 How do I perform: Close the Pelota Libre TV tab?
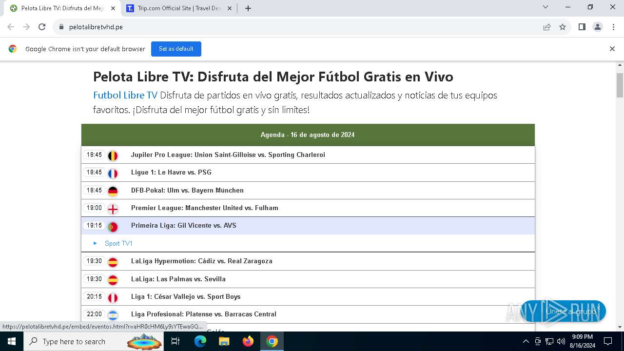coord(113,8)
